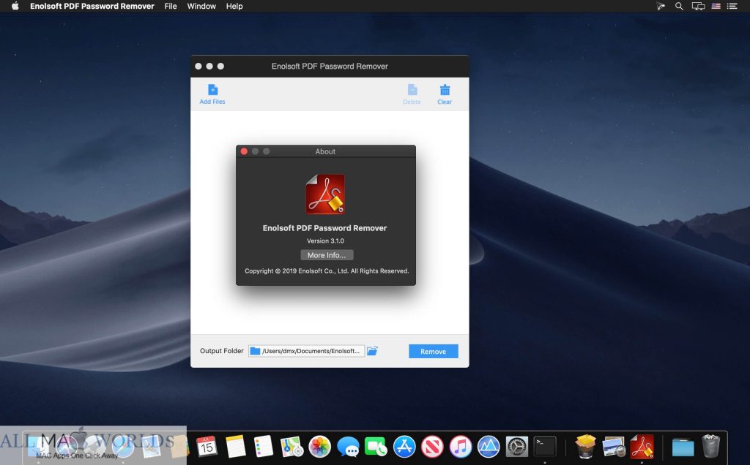The width and height of the screenshot is (750, 465).
Task: Click the Version 3.1.0 text
Action: (x=325, y=241)
